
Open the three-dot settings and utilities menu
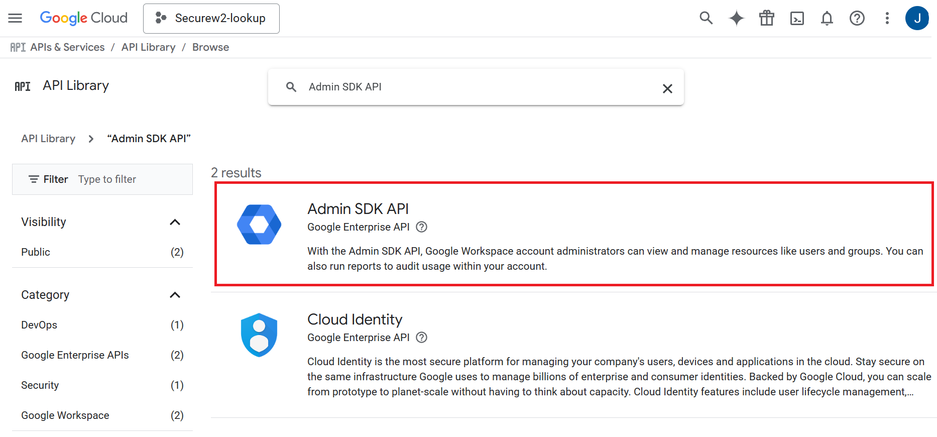[x=887, y=19]
